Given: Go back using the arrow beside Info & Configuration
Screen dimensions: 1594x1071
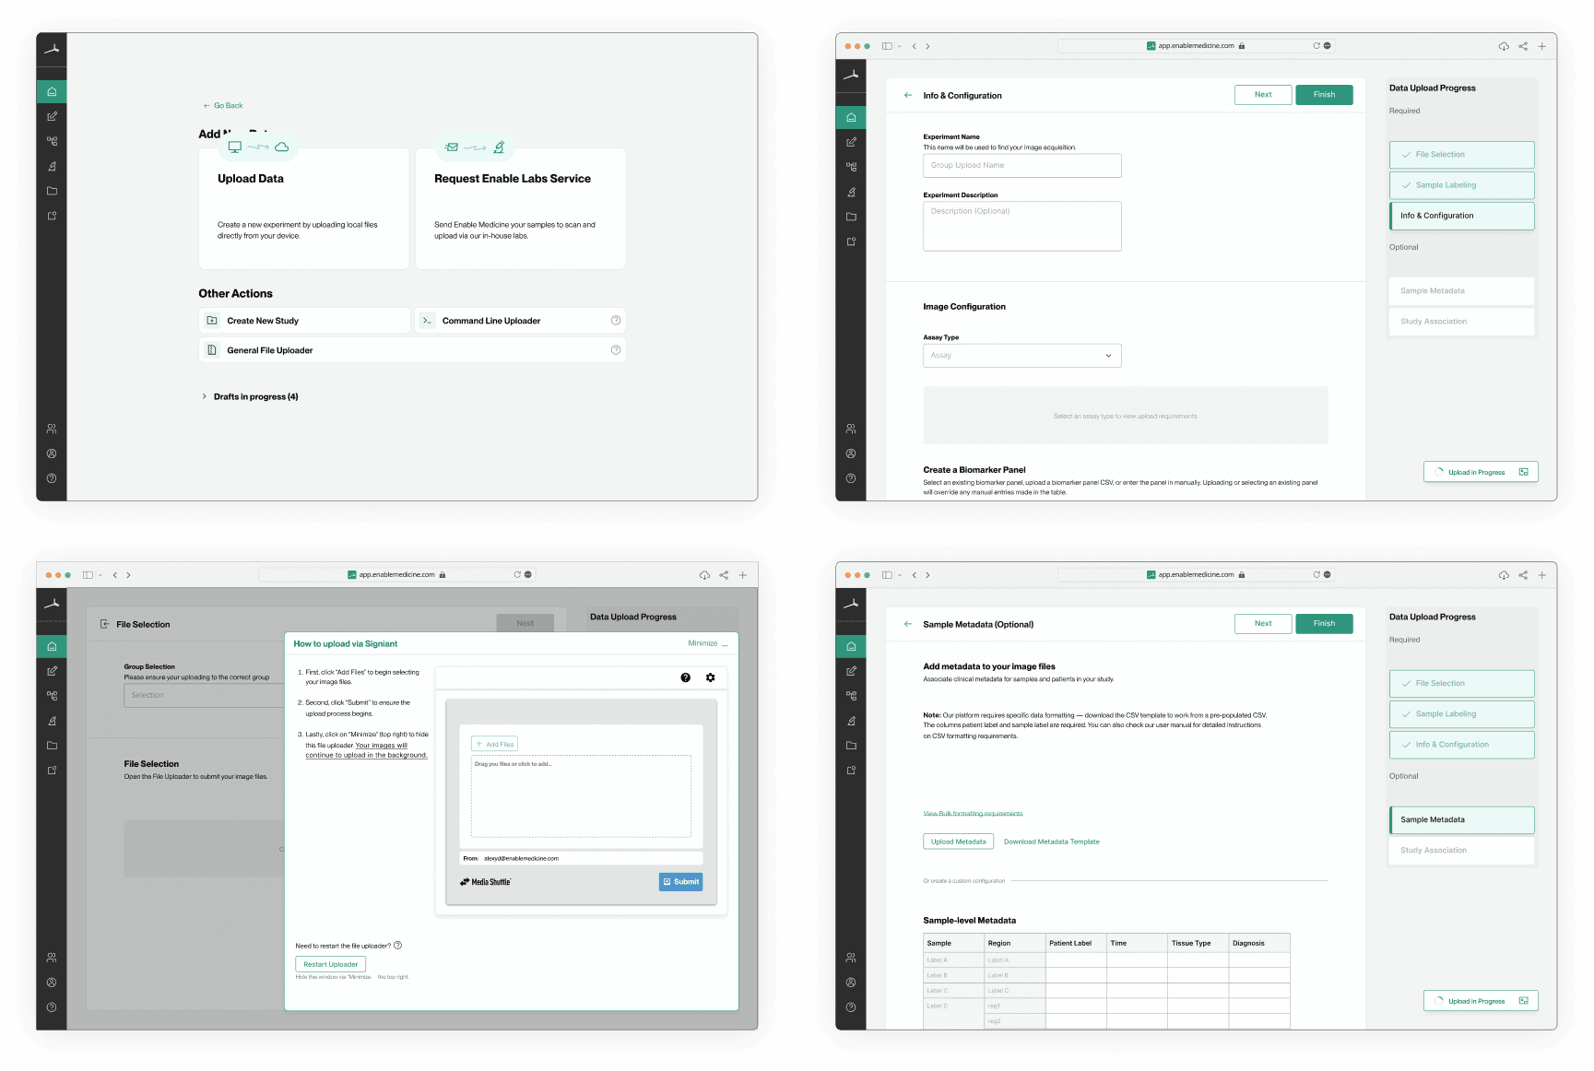Looking at the screenshot, I should point(908,95).
